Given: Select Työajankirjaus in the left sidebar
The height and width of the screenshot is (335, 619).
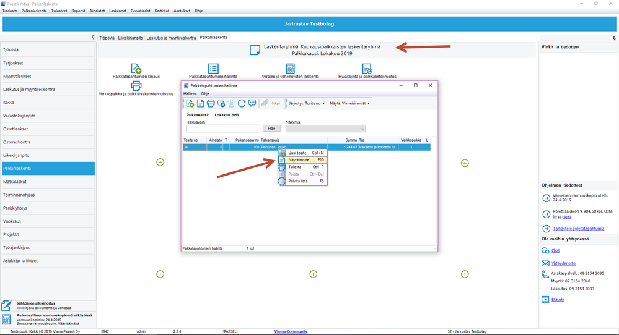Looking at the screenshot, I should point(48,248).
